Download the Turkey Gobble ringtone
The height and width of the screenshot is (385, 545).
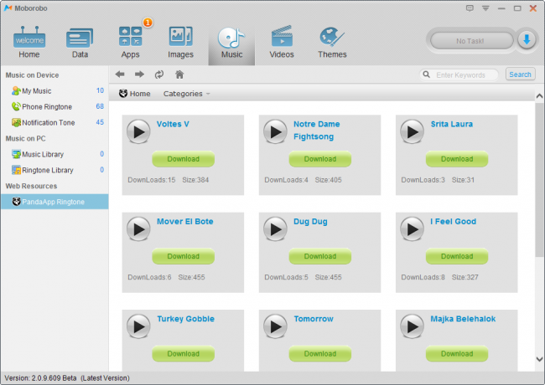coord(183,353)
